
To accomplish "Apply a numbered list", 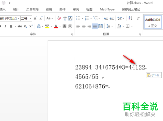I will coord(87,18).
